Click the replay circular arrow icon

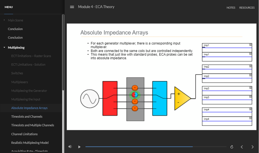point(232,147)
